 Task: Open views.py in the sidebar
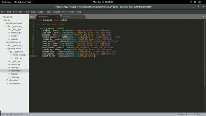(15, 77)
